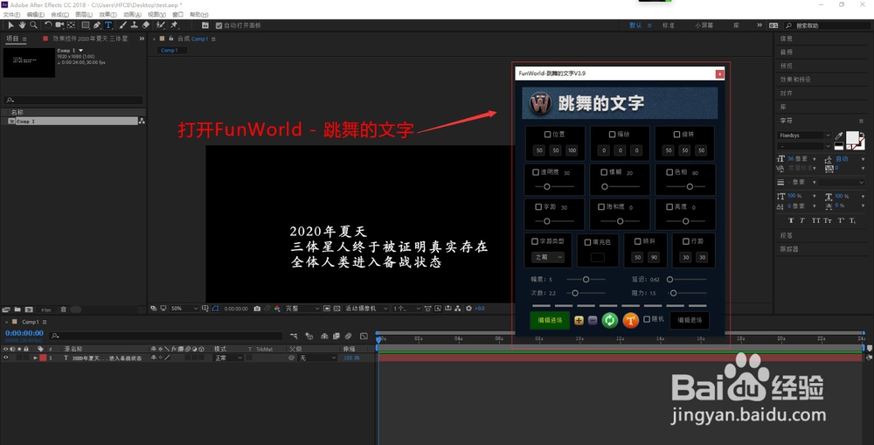
Task: Click the timeline search field
Action: [x=166, y=336]
